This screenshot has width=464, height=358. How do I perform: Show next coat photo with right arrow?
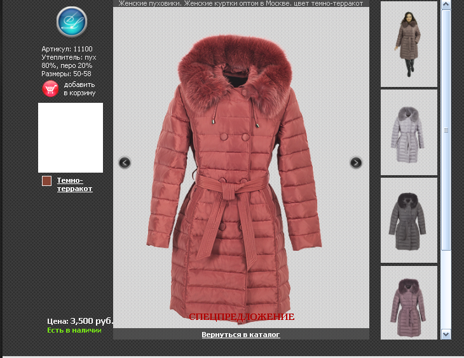[x=356, y=162]
